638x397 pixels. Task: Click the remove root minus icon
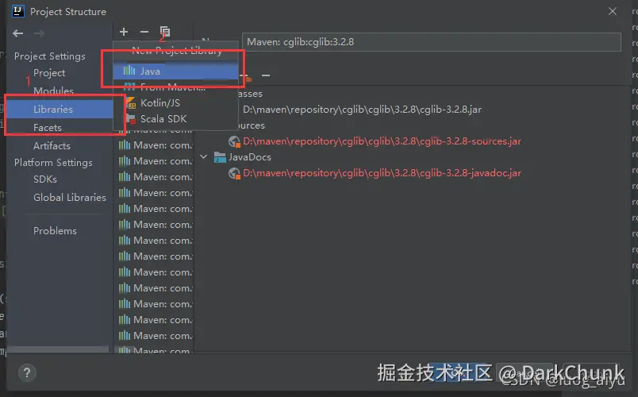pyautogui.click(x=266, y=75)
